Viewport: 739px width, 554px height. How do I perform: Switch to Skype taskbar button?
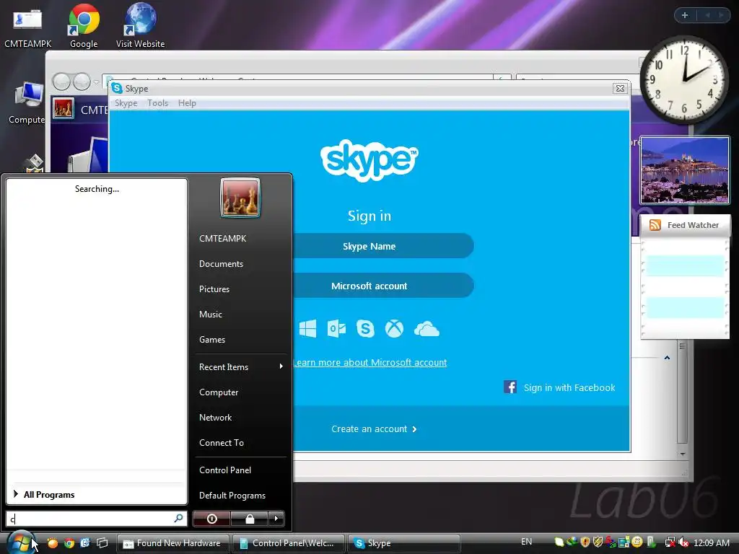click(404, 543)
